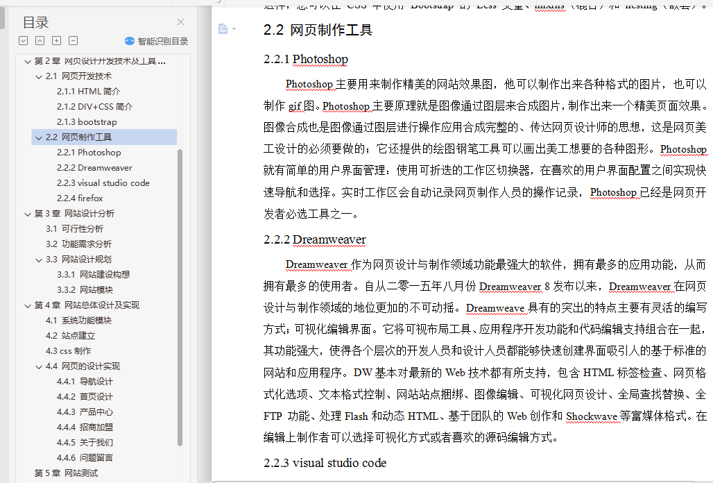This screenshot has height=483, width=713.
Task: Open dropdown arrow next to the document icon
Action: point(234,28)
